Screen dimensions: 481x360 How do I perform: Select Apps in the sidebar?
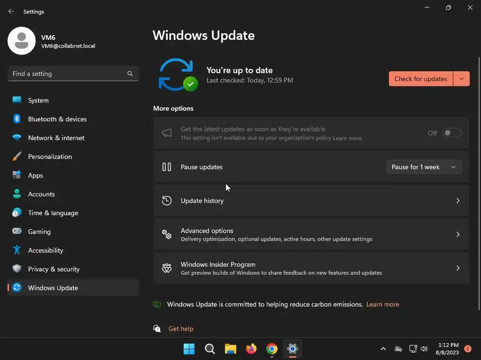pyautogui.click(x=73, y=175)
